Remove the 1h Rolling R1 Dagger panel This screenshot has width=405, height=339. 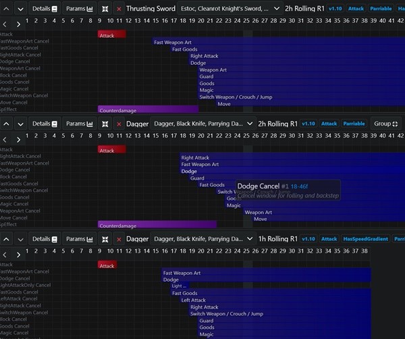(119, 238)
